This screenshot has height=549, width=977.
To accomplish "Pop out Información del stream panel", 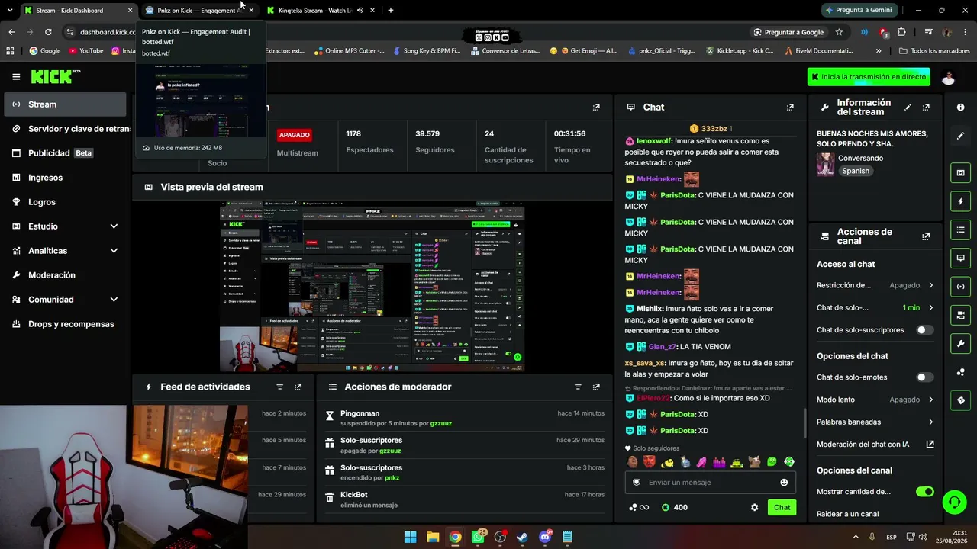I will coord(926,108).
